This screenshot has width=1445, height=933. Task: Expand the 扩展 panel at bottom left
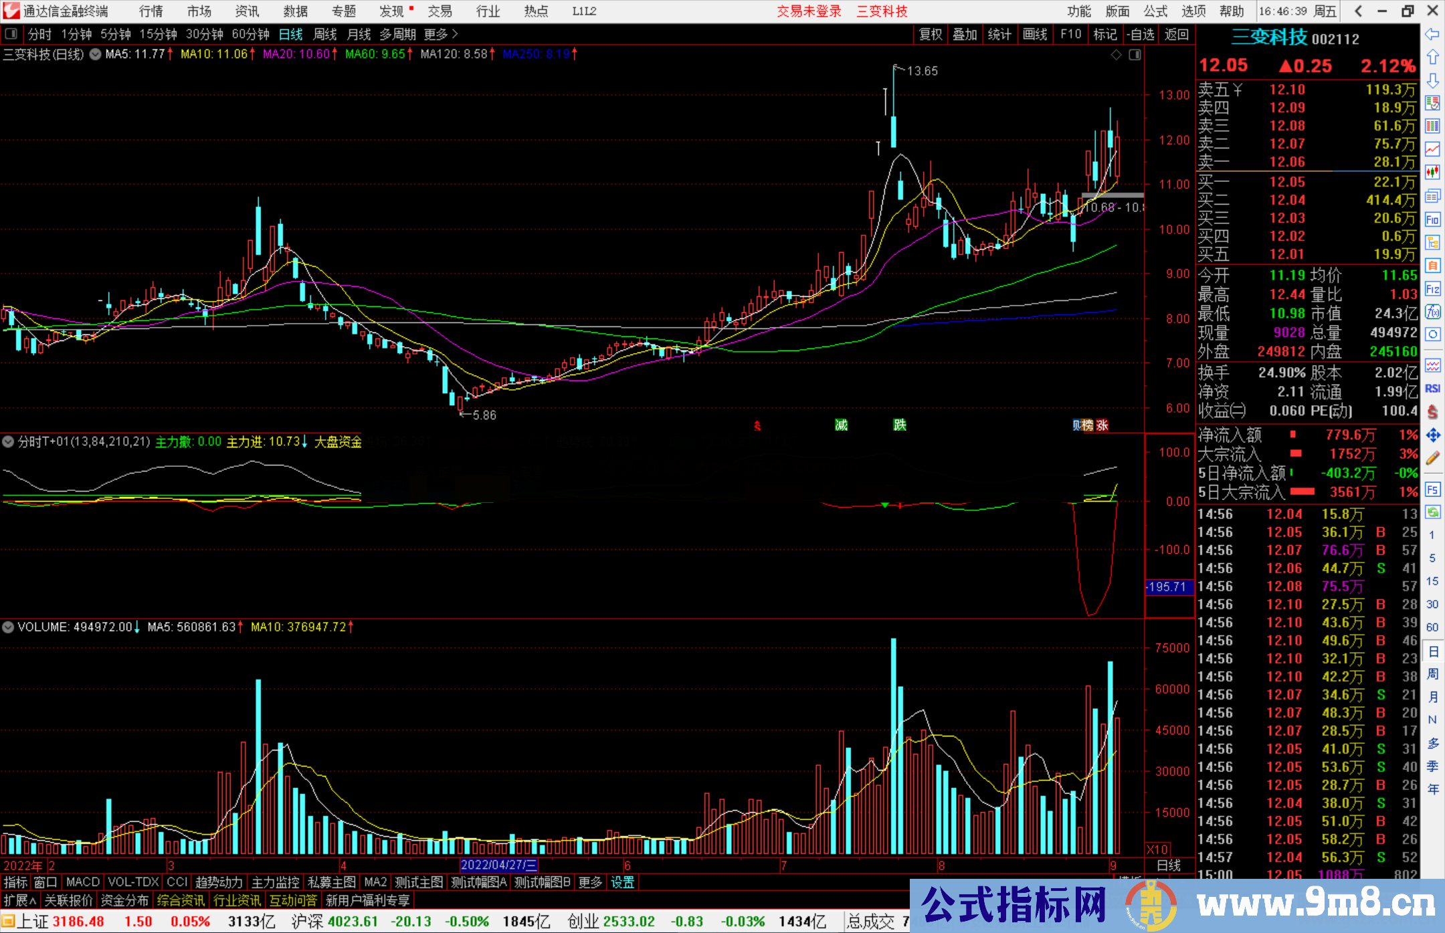(x=19, y=900)
